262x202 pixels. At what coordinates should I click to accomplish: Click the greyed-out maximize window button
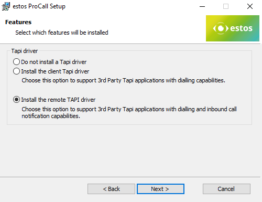coord(226,6)
